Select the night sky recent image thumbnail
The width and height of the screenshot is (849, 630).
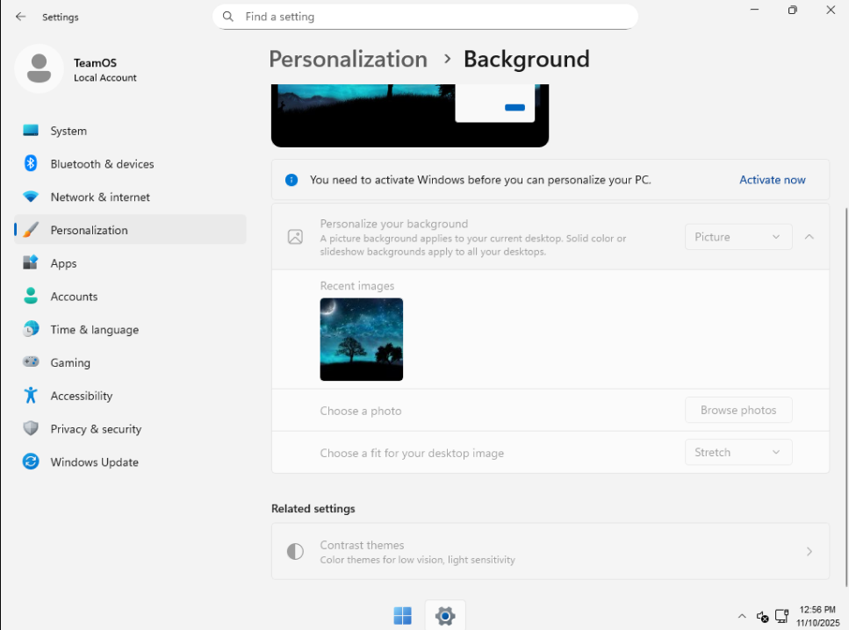(x=361, y=340)
